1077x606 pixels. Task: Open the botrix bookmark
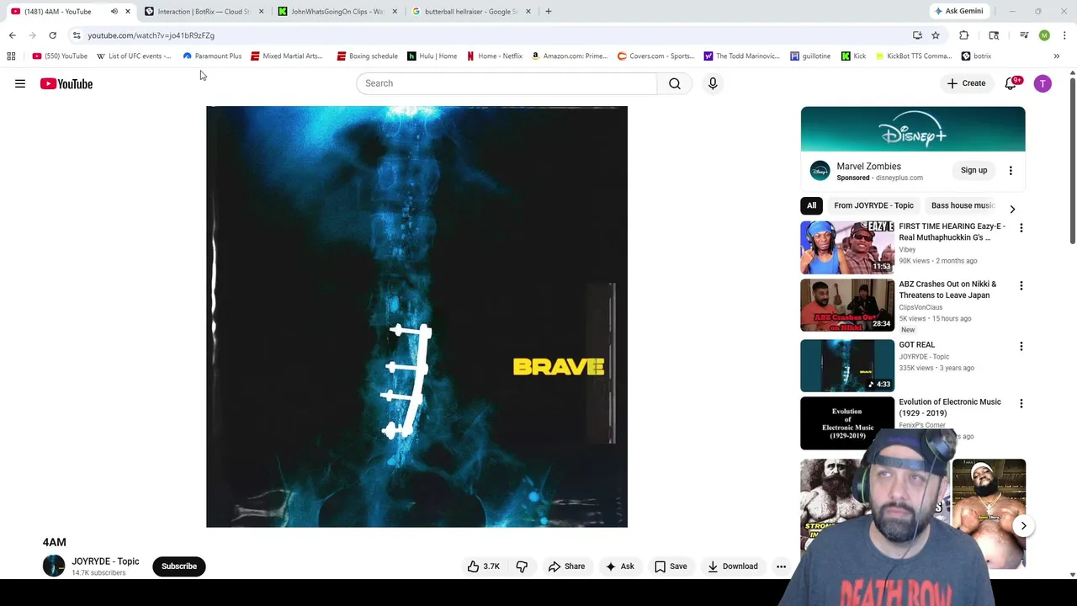point(976,56)
